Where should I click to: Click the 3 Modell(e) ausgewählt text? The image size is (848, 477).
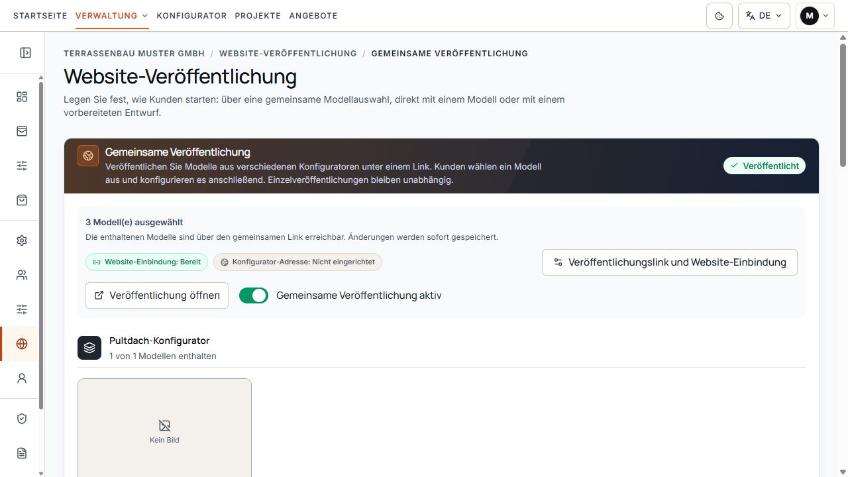134,223
